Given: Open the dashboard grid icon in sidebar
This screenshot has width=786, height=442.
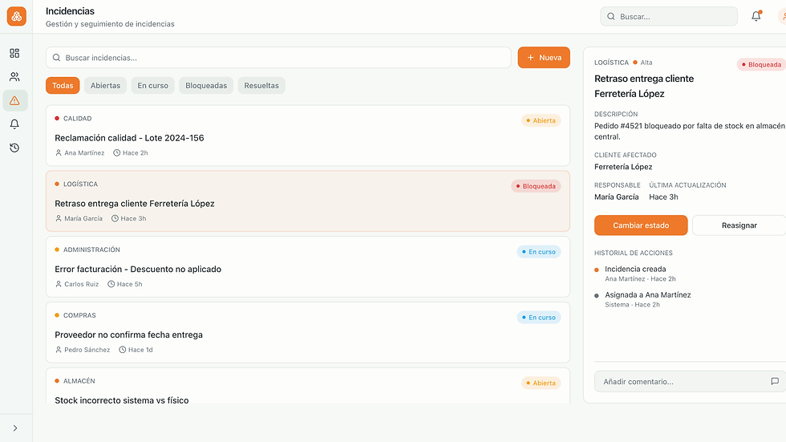Looking at the screenshot, I should [14, 53].
